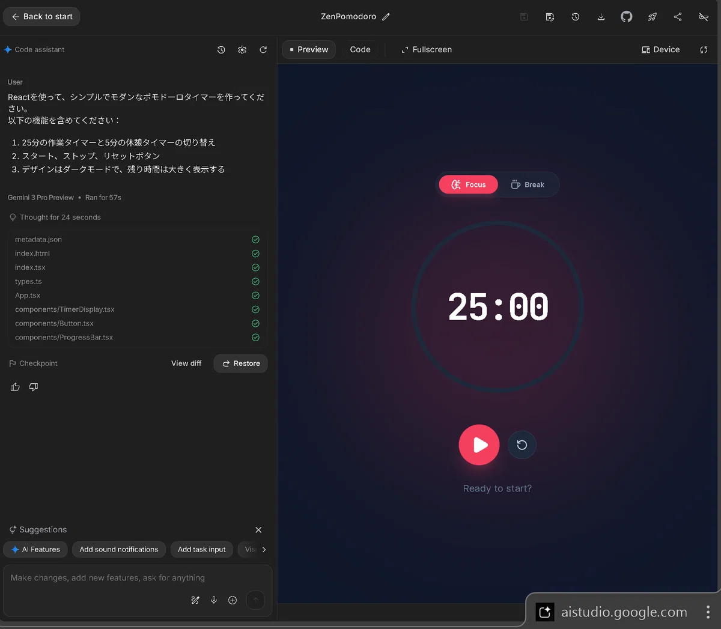Screen dimensions: 721x629
Task: Click the reset conversation icon in Code assistant
Action: tap(263, 50)
